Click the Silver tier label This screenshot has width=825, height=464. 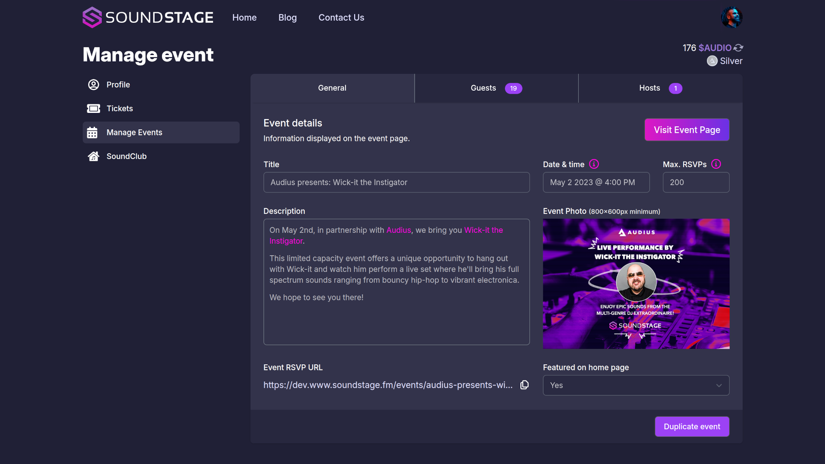(731, 61)
